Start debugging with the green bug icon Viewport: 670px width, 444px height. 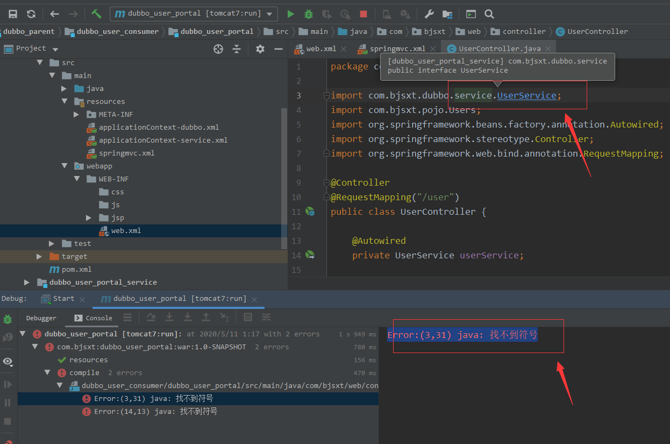(x=309, y=14)
